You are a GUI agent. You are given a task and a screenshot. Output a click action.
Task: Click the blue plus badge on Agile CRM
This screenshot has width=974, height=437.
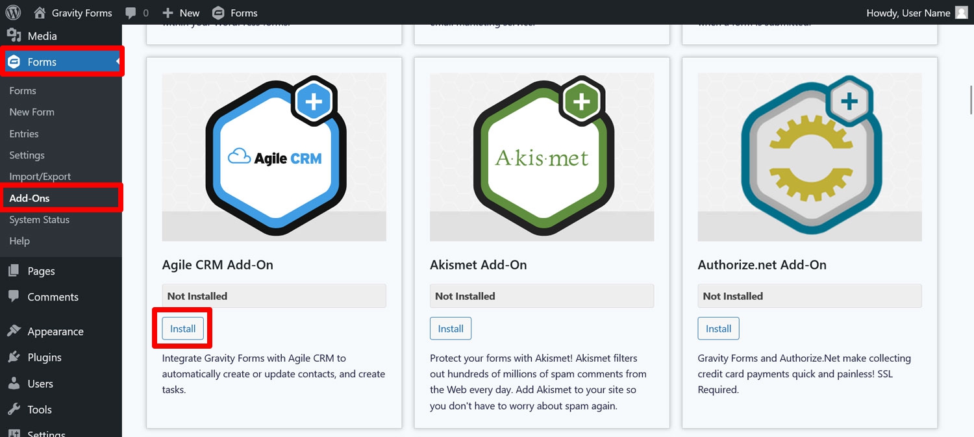(x=314, y=101)
